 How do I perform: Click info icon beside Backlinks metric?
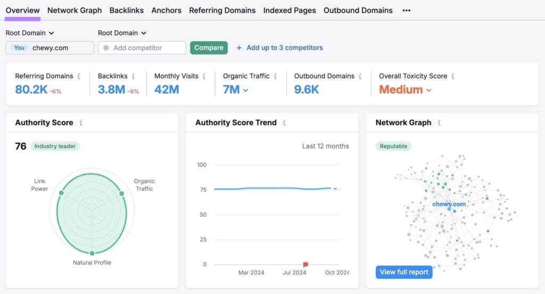pyautogui.click(x=133, y=76)
